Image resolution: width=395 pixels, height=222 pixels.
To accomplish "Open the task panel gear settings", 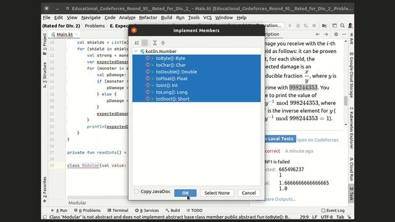I will [336, 35].
